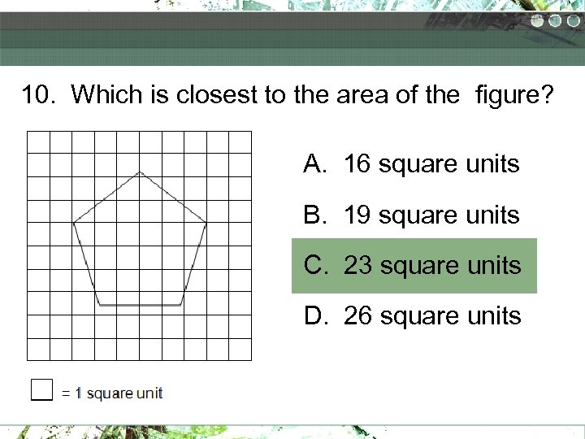Image resolution: width=585 pixels, height=439 pixels.
Task: Select answer A. 16 square units
Action: (x=411, y=164)
